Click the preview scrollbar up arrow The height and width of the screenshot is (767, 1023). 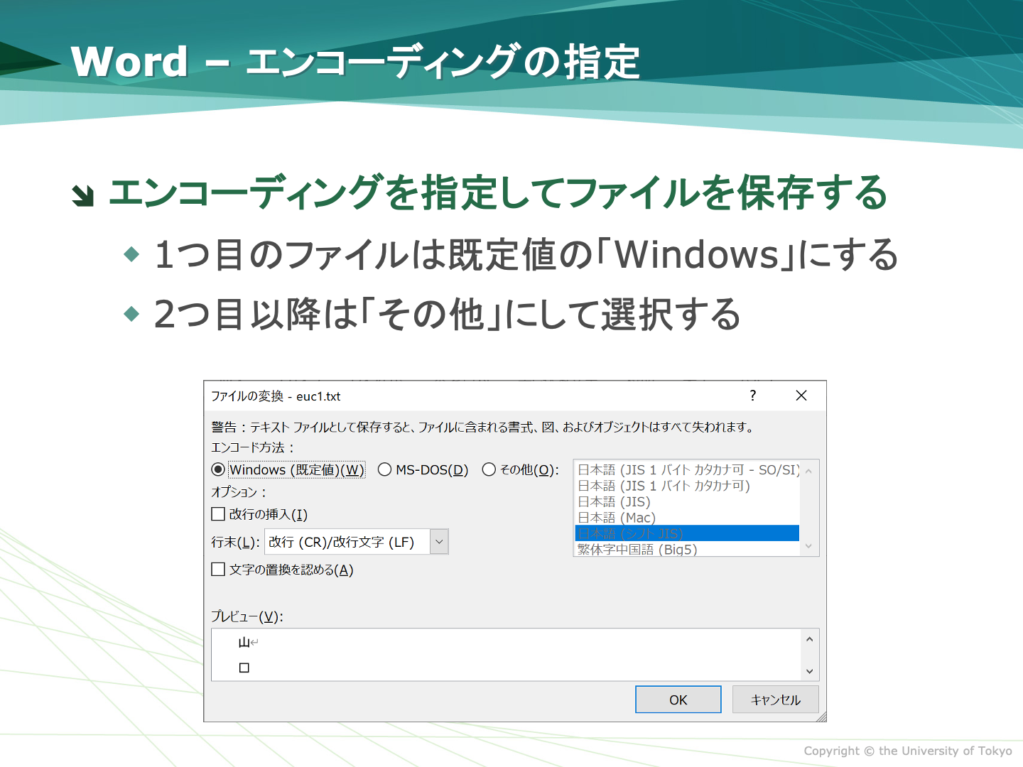click(x=809, y=639)
